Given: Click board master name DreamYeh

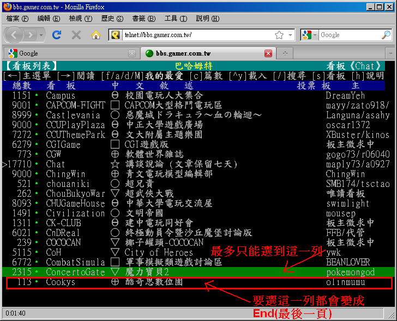Looking at the screenshot, I should point(345,95).
